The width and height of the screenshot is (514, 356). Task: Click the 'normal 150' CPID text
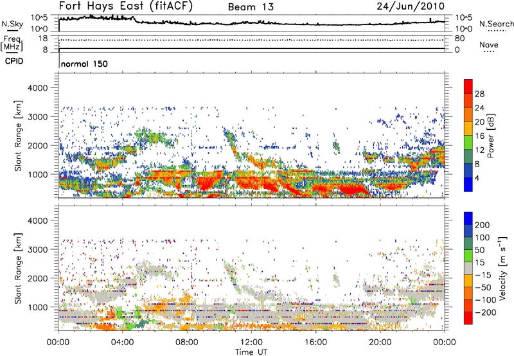pyautogui.click(x=84, y=64)
